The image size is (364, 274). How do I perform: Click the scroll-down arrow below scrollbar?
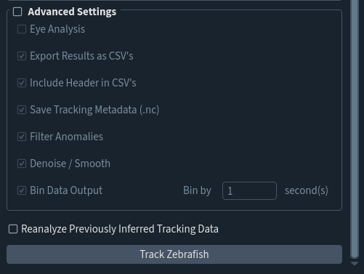[355, 264]
